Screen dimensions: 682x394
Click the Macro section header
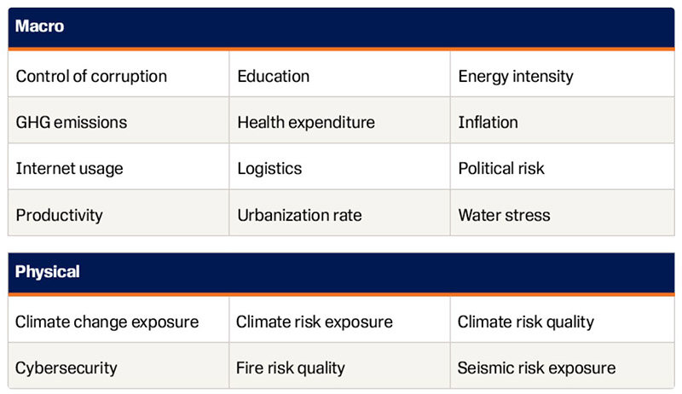tap(341, 27)
